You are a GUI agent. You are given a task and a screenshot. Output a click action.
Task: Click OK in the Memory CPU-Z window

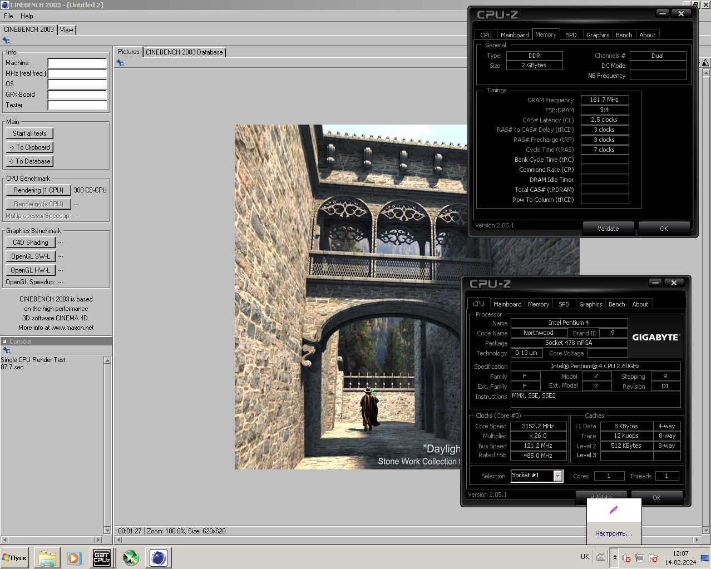[x=664, y=229]
